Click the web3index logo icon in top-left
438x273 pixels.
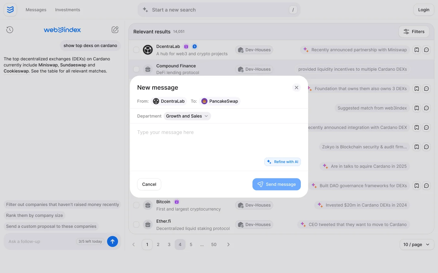click(x=10, y=10)
